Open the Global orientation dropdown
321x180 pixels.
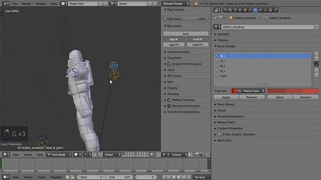pos(112,154)
